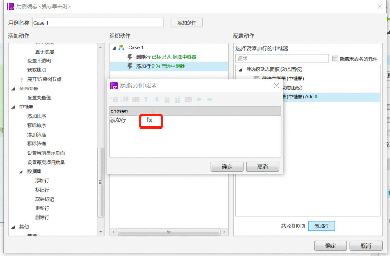Click the RP logo in 用例编辑 title bar
This screenshot has height=256, width=390.
click(x=11, y=7)
